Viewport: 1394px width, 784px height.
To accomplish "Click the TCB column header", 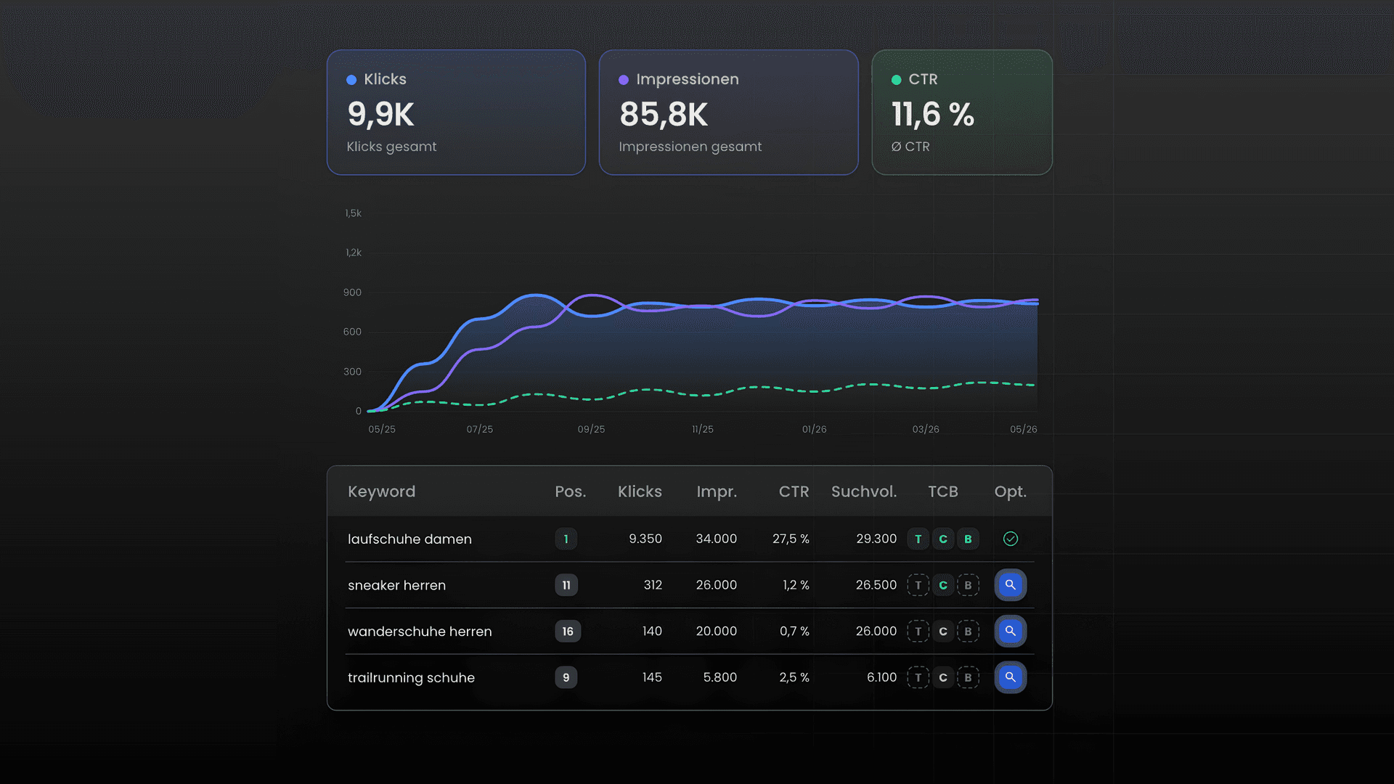I will click(943, 491).
